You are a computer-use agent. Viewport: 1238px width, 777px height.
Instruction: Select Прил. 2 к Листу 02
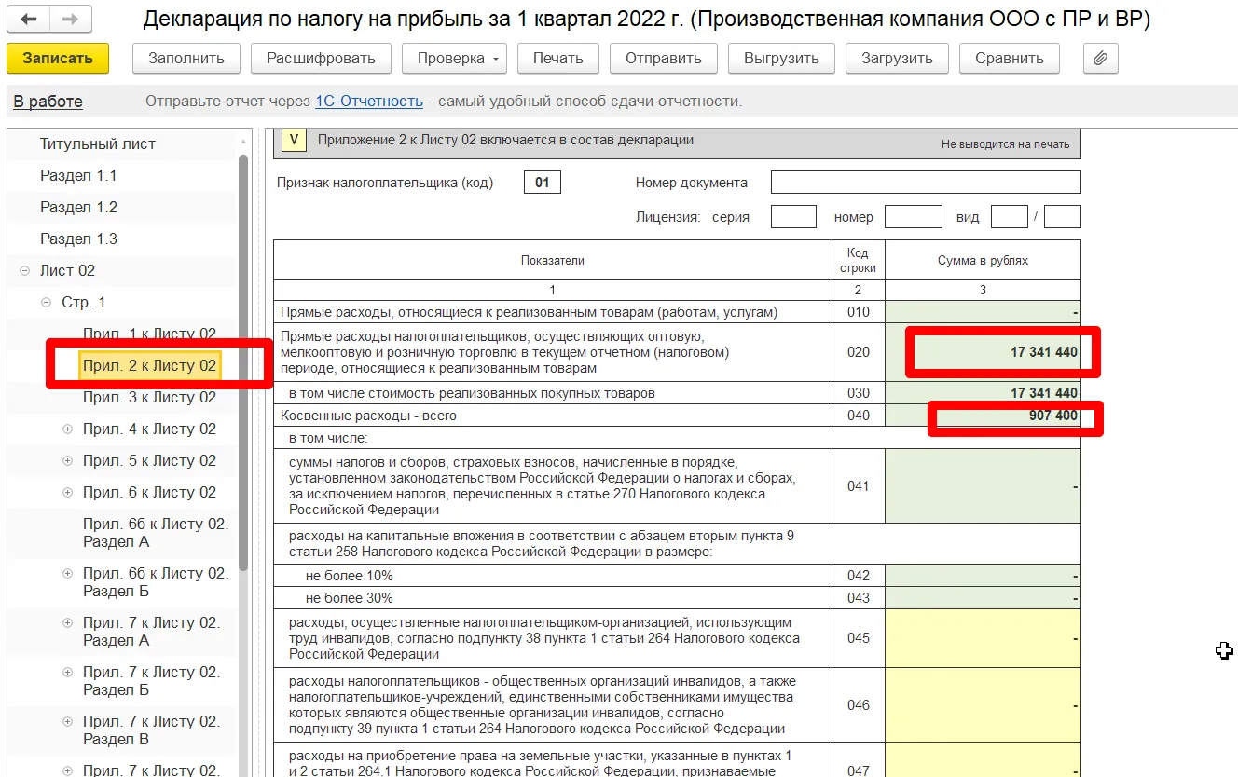click(x=149, y=365)
